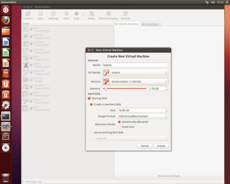
Task: Open LibreOffice Calc from the dock
Action: pyautogui.click(x=6, y=52)
